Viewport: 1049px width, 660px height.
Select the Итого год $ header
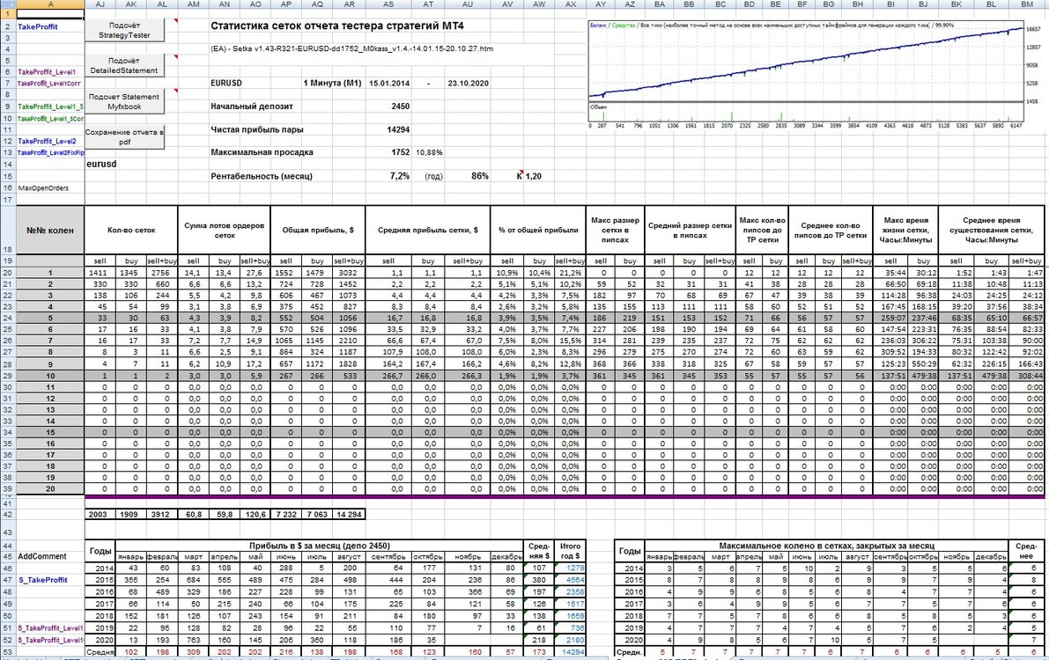[570, 551]
